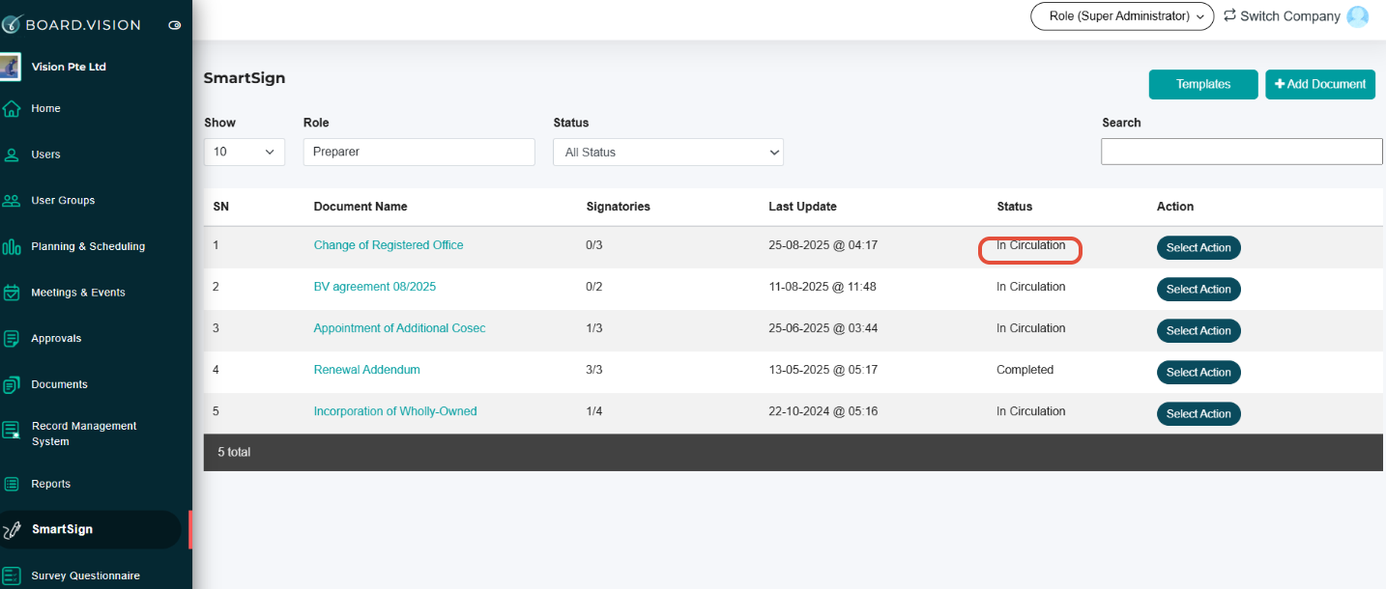Click the Planning & Scheduling chart icon
Image resolution: width=1386 pixels, height=589 pixels.
click(x=12, y=247)
